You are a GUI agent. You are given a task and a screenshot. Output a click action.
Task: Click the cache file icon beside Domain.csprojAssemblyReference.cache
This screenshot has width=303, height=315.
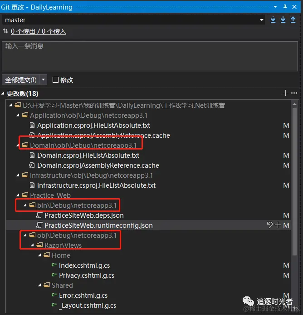(32, 165)
